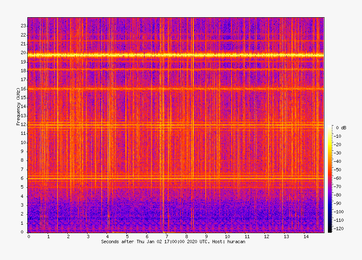The height and width of the screenshot is (260, 362).
Task: Click frequency axis tick label '5'
Action: (22, 187)
